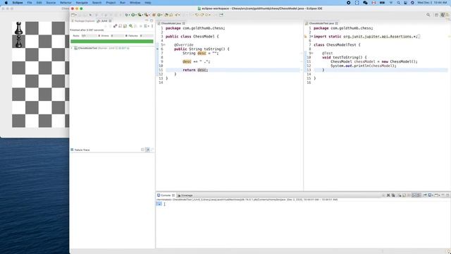
Task: Open the Run button dropdown arrow
Action: (136, 15)
